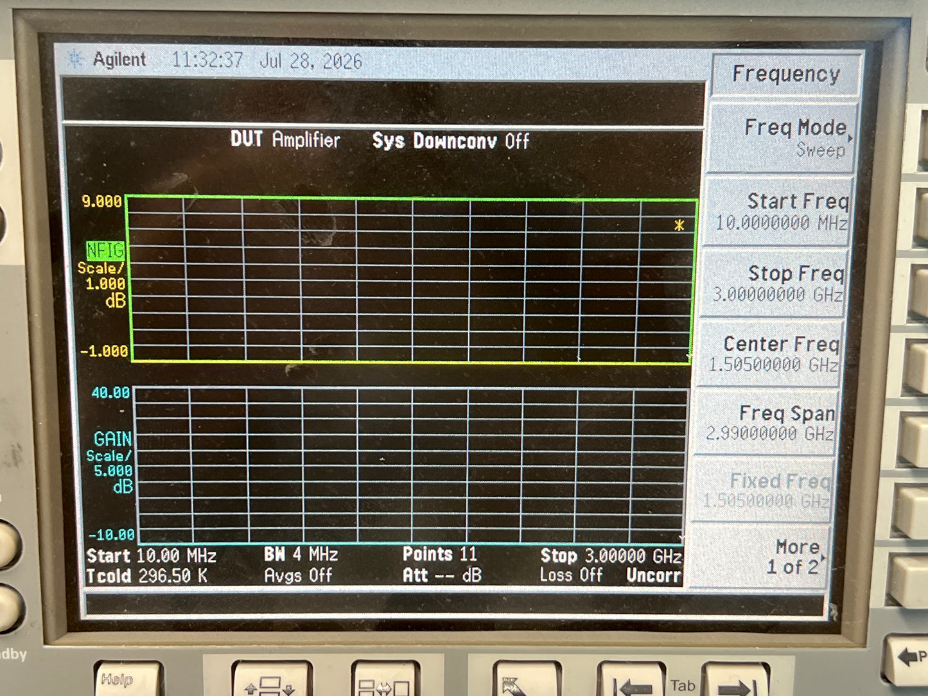Click the Att -- dB annotation
The height and width of the screenshot is (696, 928).
[x=442, y=575]
